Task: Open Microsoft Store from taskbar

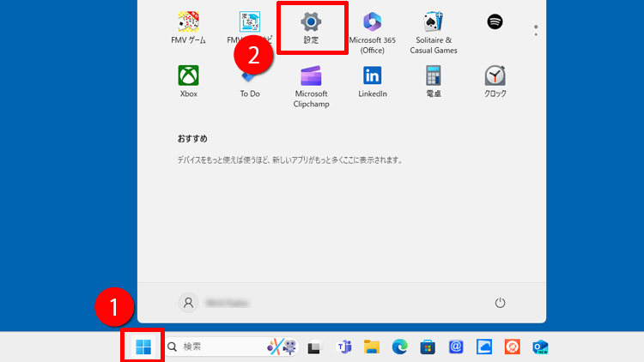Action: (x=428, y=347)
